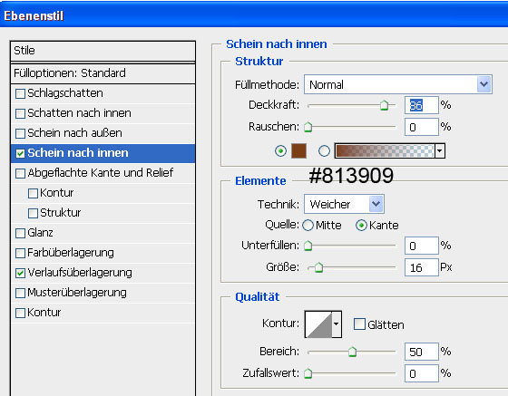Screen dimensions: 508x396
Task: Click the brown glow color swatch
Action: [x=298, y=151]
